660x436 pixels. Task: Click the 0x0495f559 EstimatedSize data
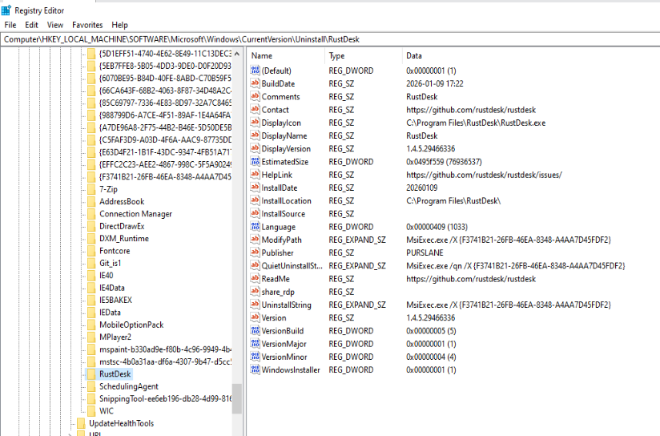tap(444, 161)
